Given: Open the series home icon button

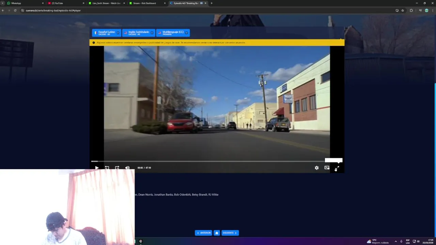Looking at the screenshot, I should tap(217, 233).
